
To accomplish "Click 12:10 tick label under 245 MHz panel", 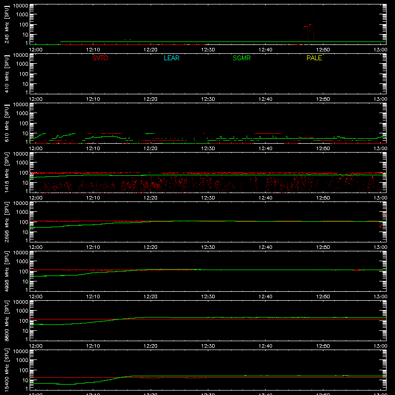I will 93,50.
